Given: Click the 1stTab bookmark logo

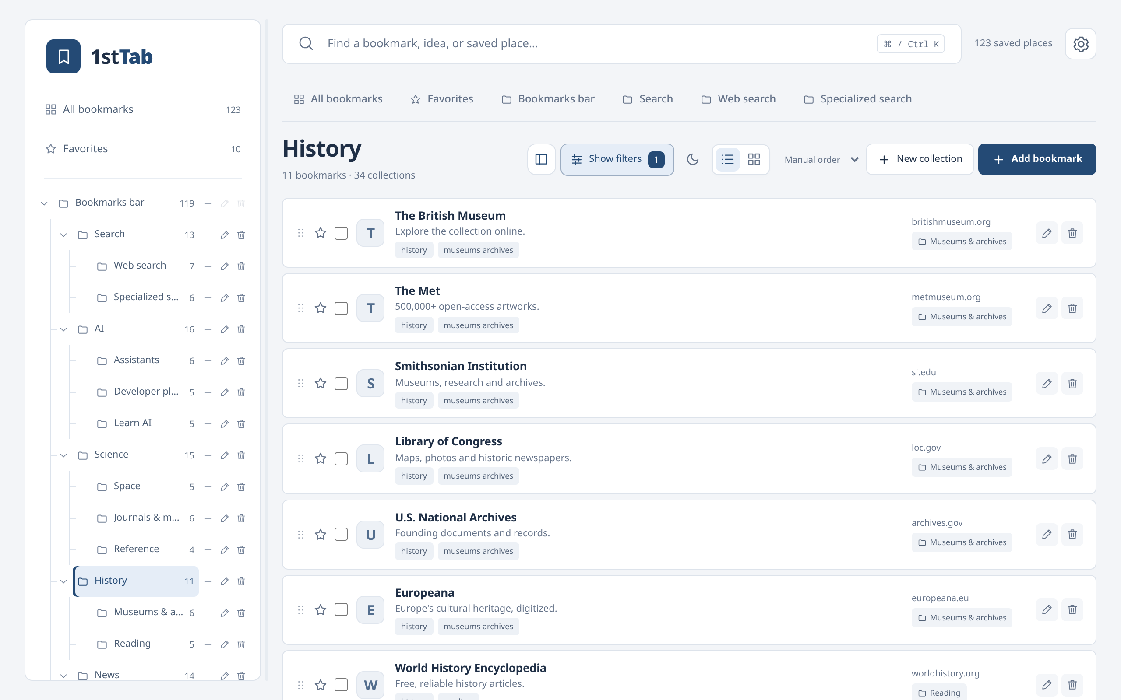Looking at the screenshot, I should 63,56.
